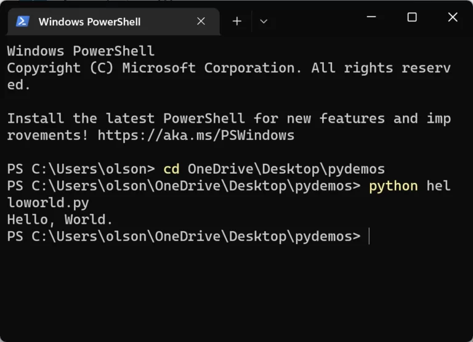Maximize the terminal window
Viewport: 473px width, 342px height.
click(x=412, y=17)
